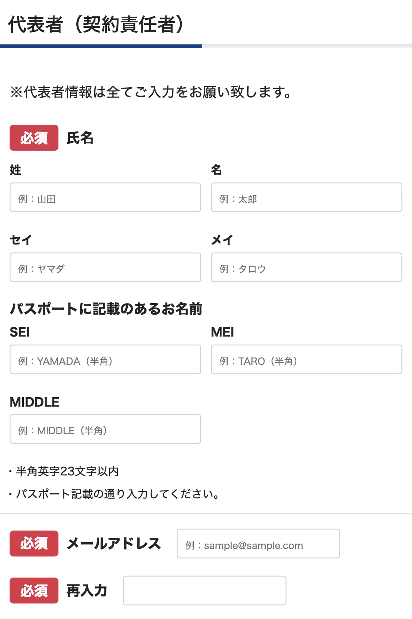Click the 代表者（契約責任者） section heading
This screenshot has width=412, height=619.
(96, 24)
